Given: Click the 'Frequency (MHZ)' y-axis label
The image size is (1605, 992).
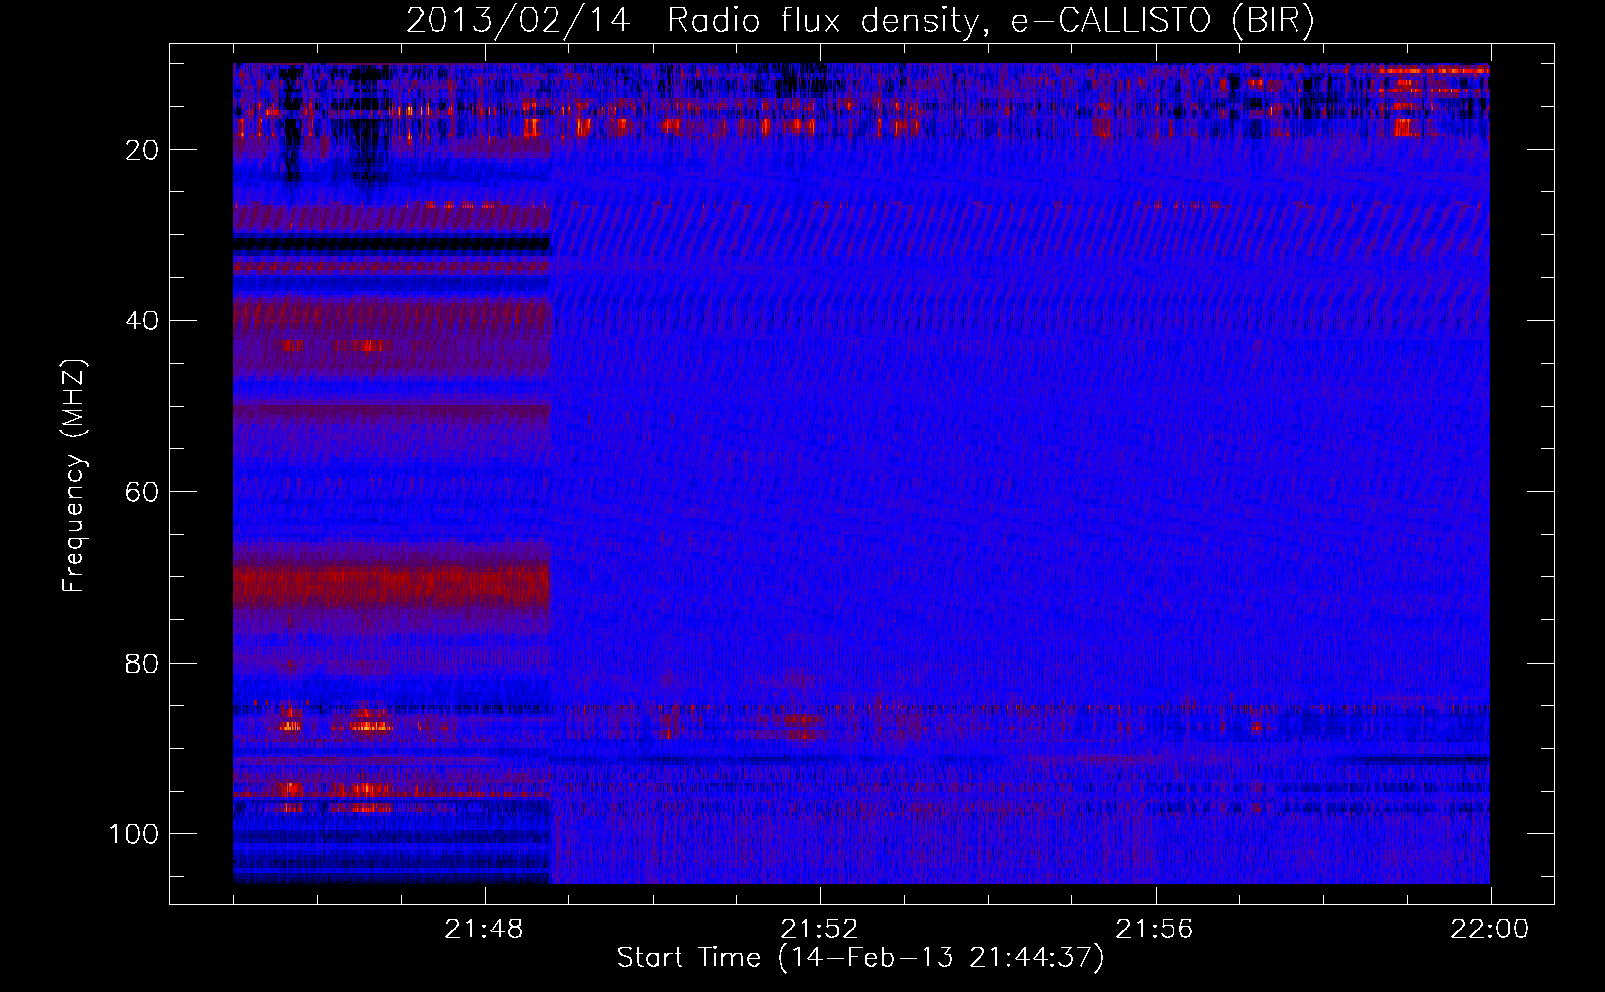Looking at the screenshot, I should pos(74,475).
